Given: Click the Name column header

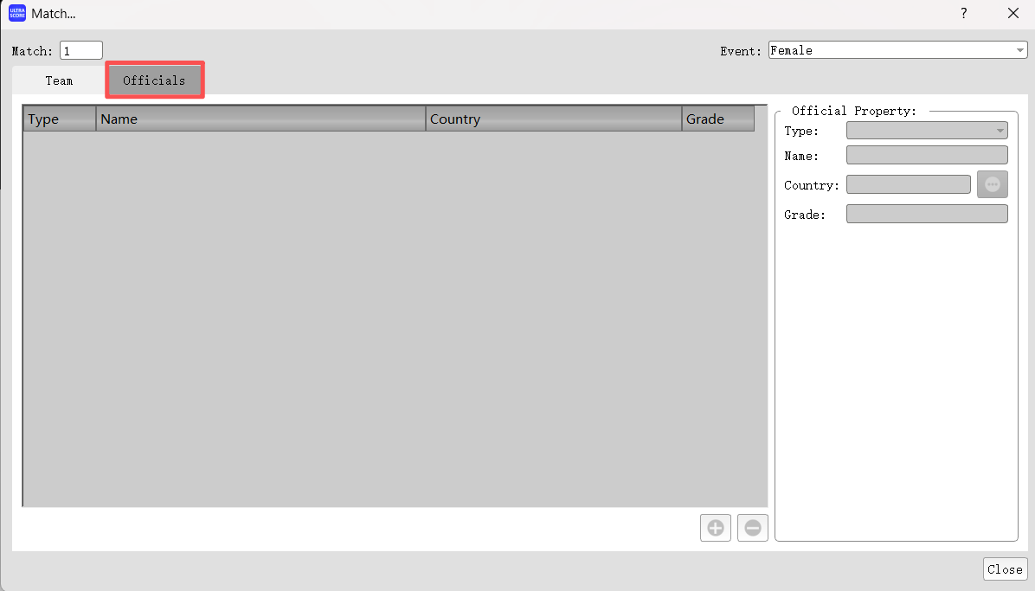Looking at the screenshot, I should pyautogui.click(x=260, y=119).
